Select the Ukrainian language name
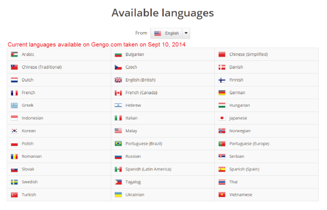 [x=135, y=195]
